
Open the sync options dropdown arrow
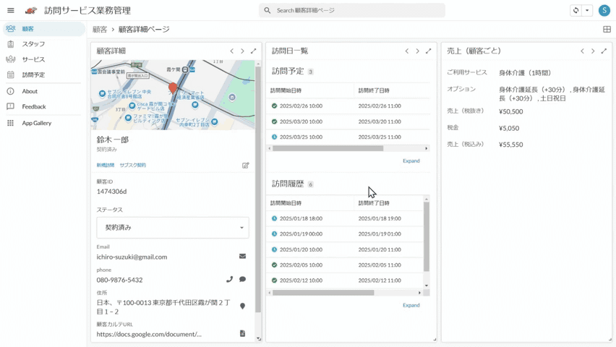[x=587, y=11]
